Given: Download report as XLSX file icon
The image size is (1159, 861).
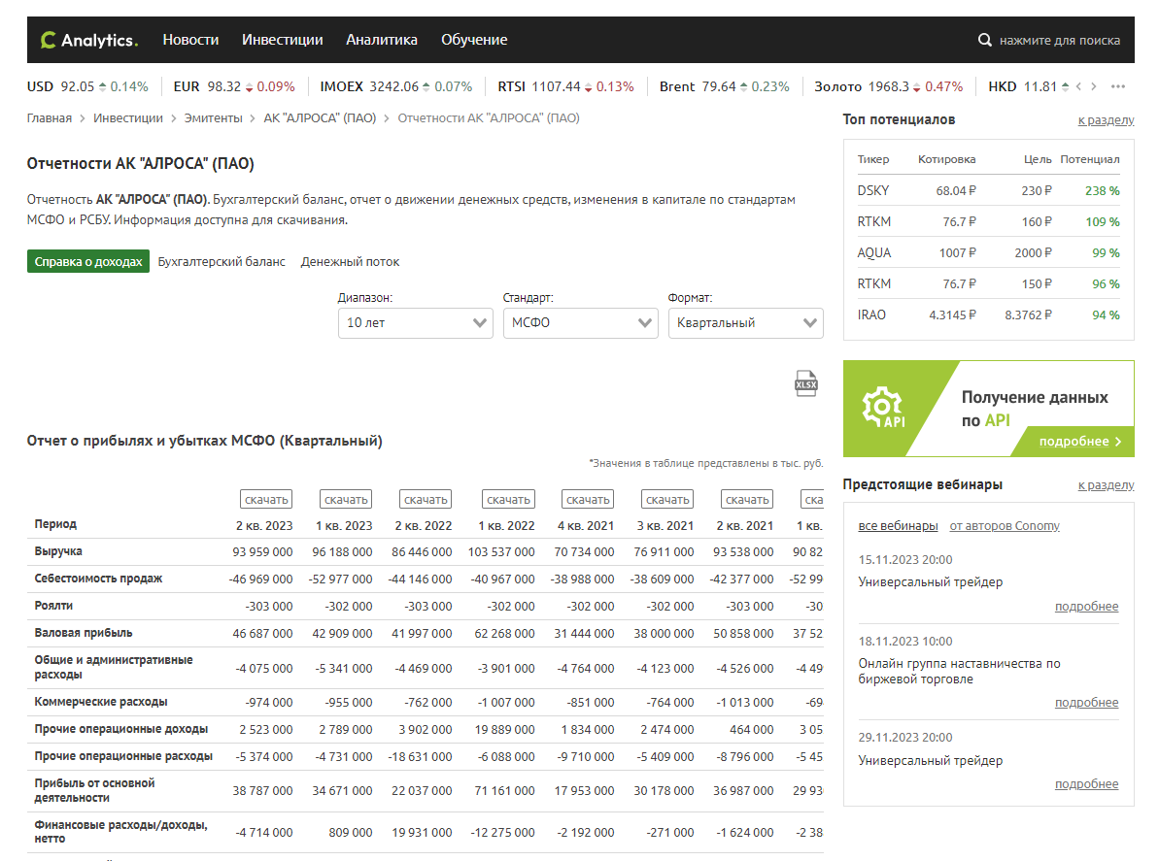Looking at the screenshot, I should [805, 384].
